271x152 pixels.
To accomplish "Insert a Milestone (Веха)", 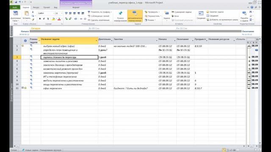I will coord(175,16).
